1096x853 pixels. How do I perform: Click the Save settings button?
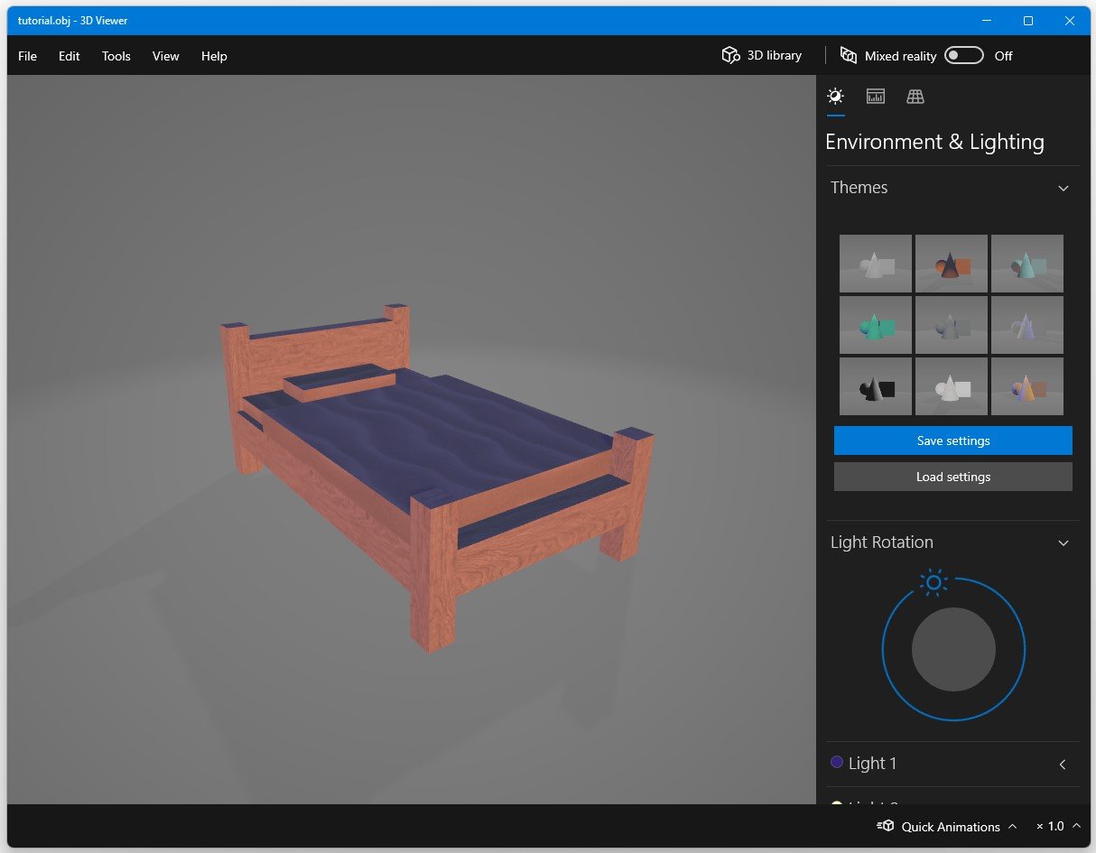[952, 440]
